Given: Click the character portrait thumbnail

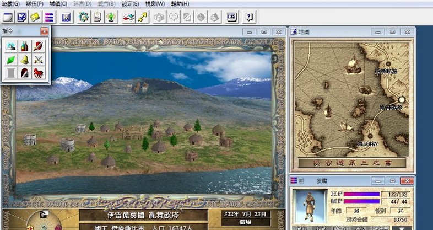Looking at the screenshot, I should 310,206.
